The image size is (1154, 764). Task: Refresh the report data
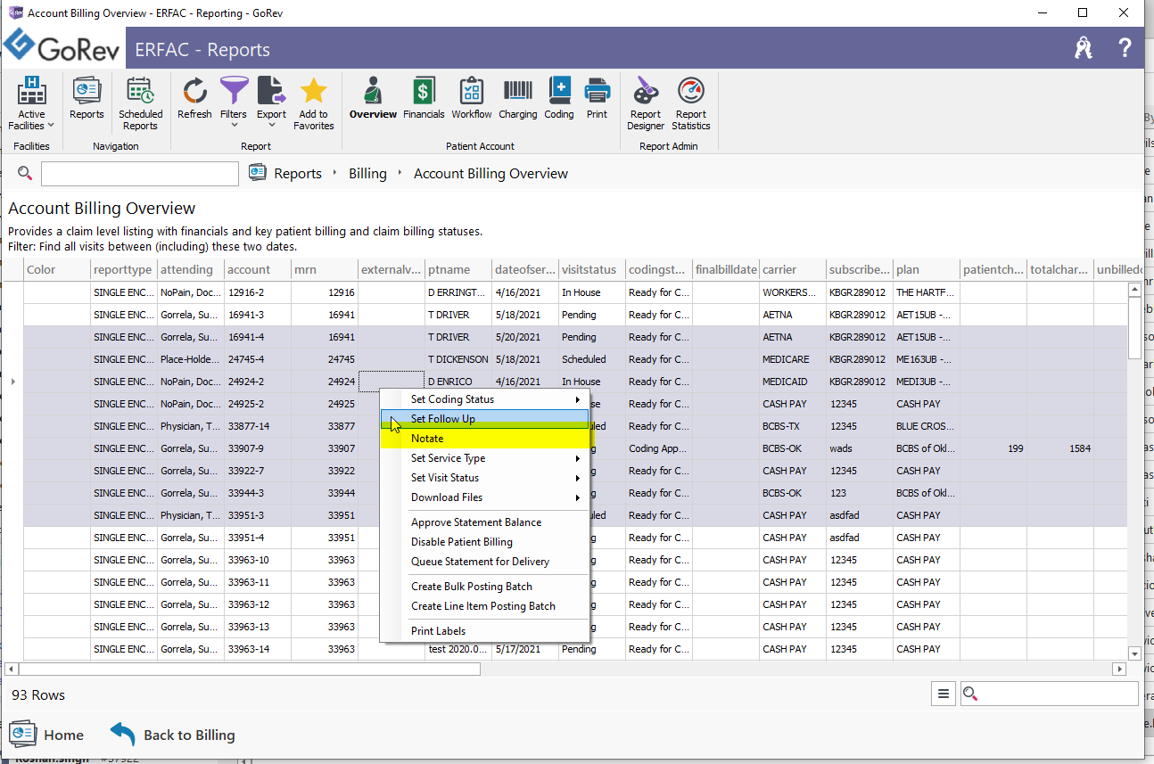click(194, 98)
